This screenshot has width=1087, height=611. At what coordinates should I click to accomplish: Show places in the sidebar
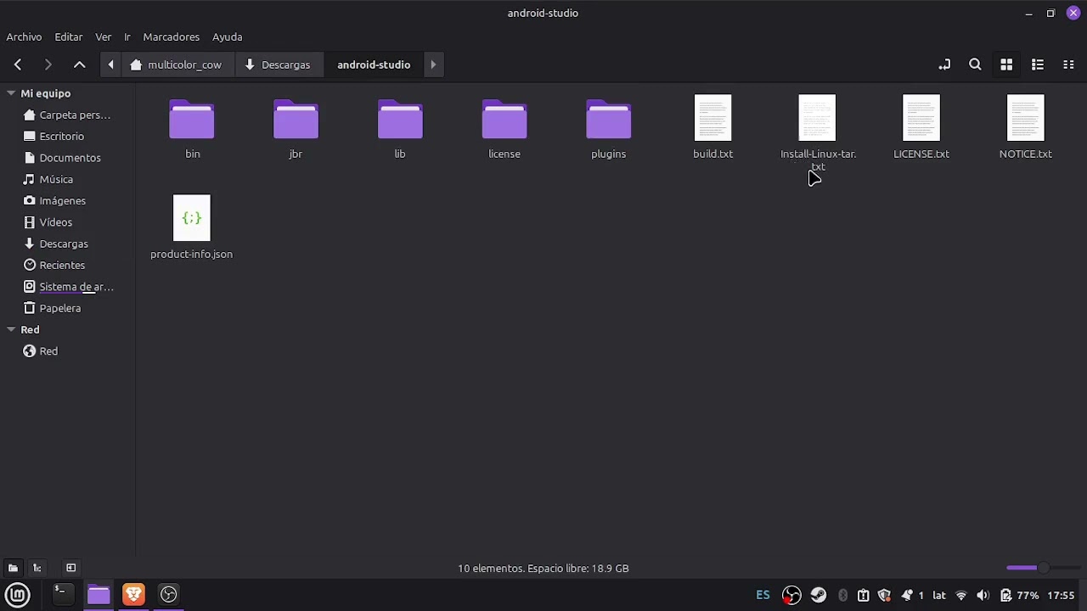pos(13,568)
